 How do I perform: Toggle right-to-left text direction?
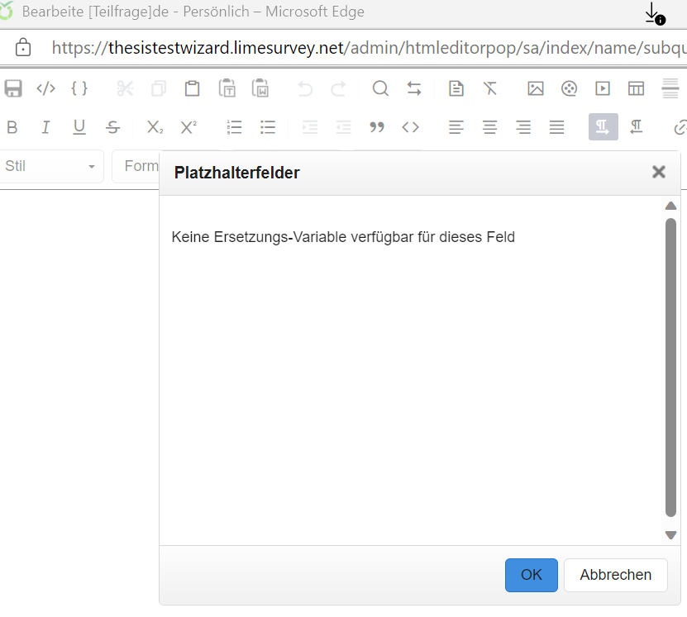coord(637,127)
